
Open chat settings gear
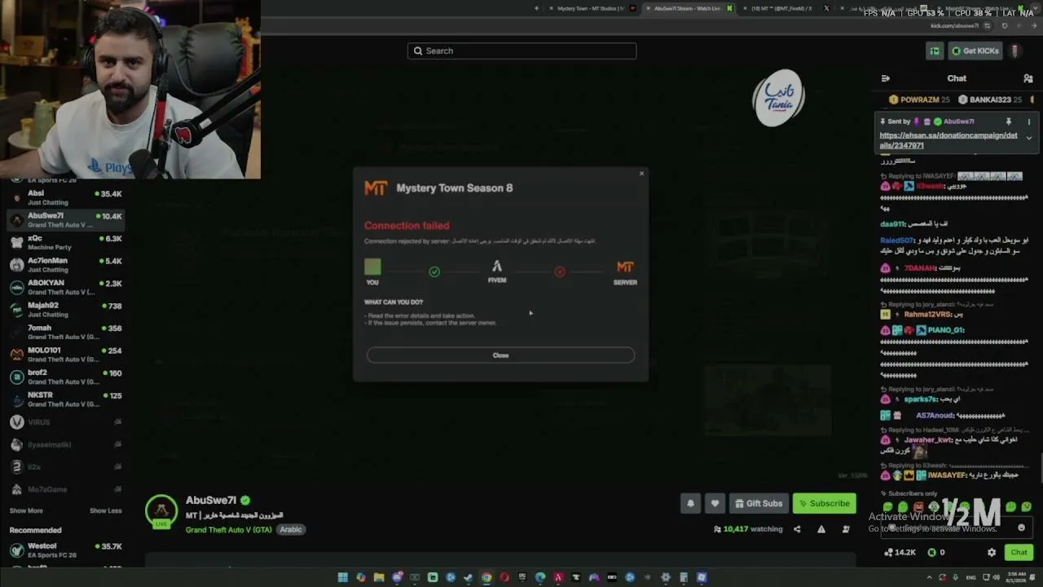(x=992, y=552)
